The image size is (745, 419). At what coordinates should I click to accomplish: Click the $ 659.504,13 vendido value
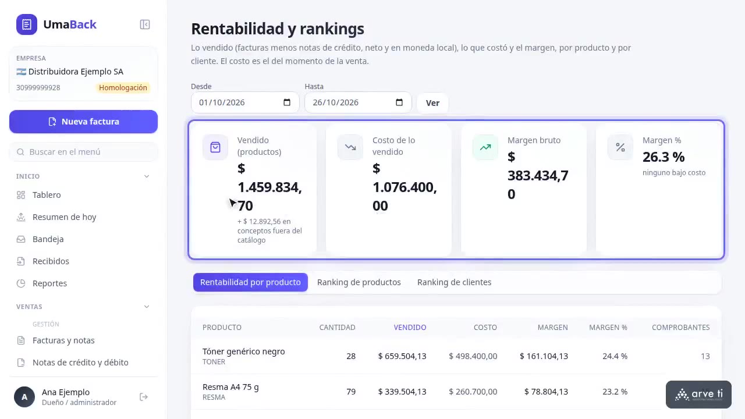point(402,356)
